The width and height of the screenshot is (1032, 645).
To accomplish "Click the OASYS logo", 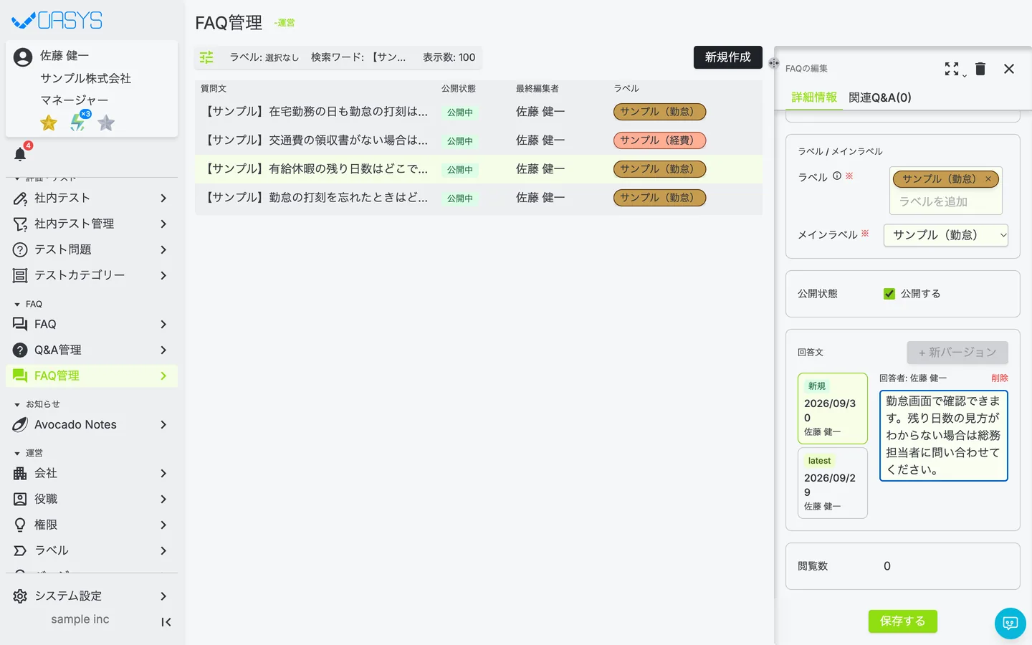I will point(57,20).
